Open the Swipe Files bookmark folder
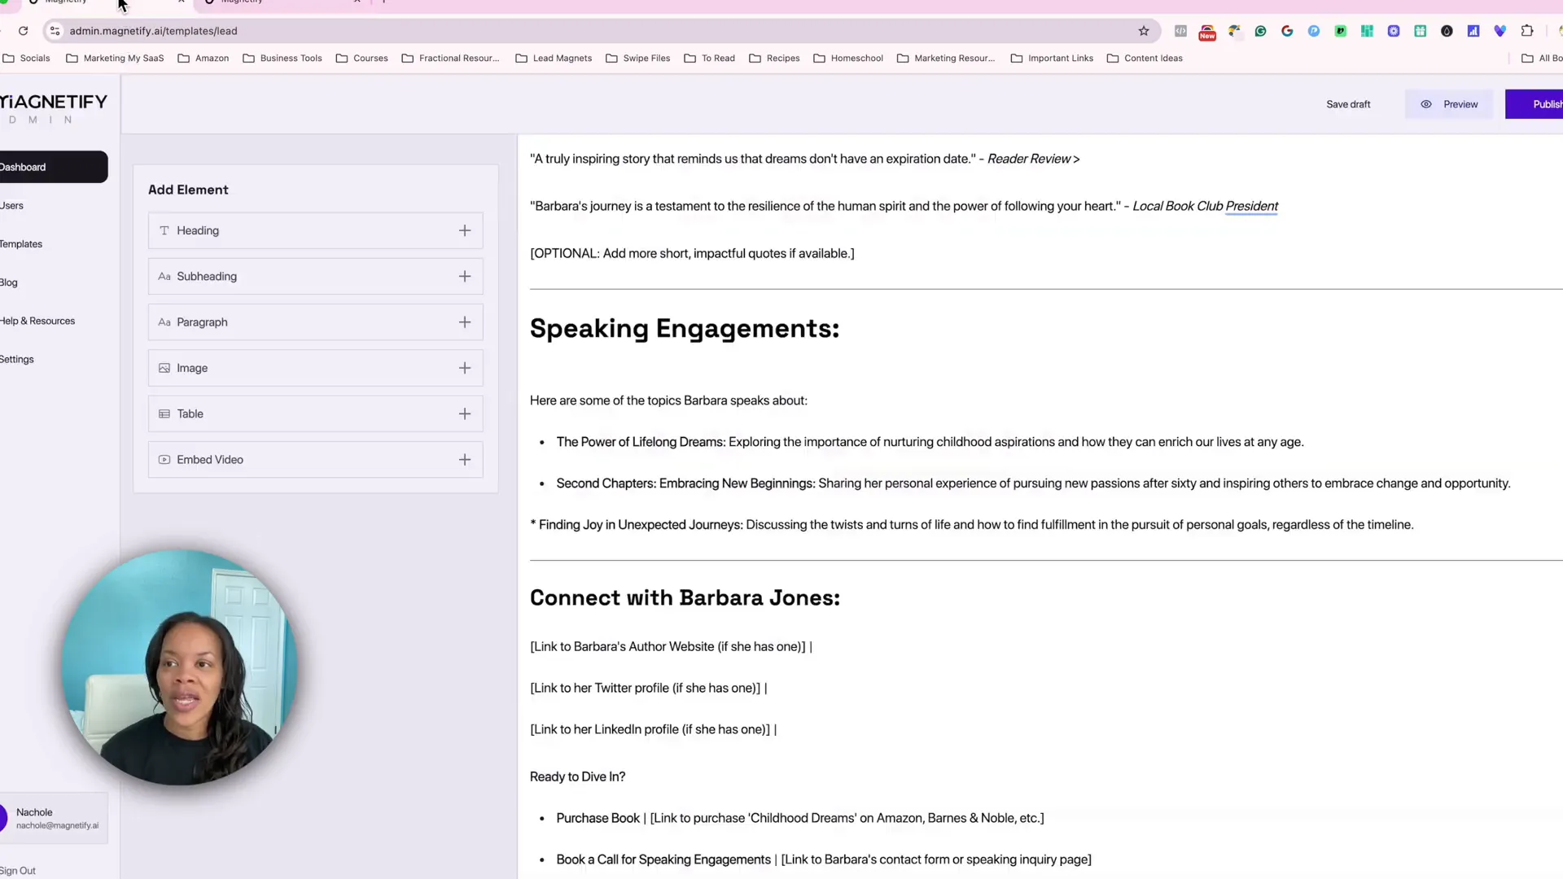The width and height of the screenshot is (1563, 879). pyautogui.click(x=638, y=59)
